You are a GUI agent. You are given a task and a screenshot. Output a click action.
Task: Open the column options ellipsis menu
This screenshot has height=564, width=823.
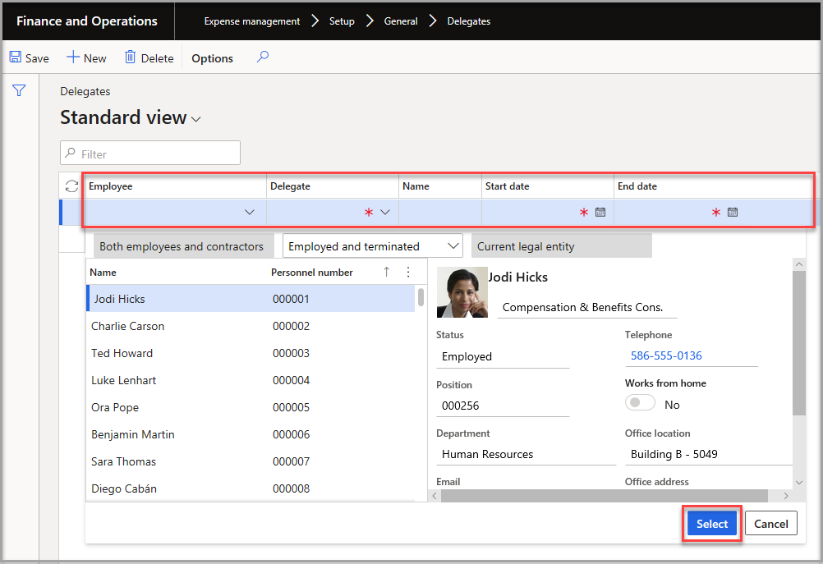[x=408, y=272]
